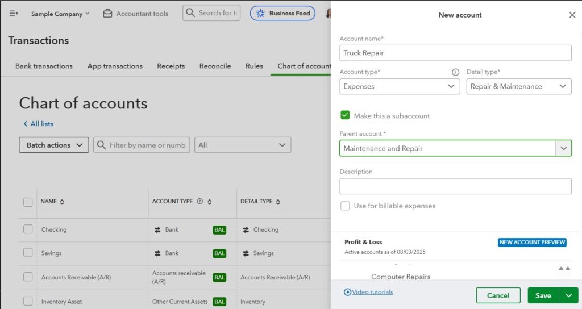Viewport: 582px width, 309px height.
Task: Click the Description input field
Action: 455,186
